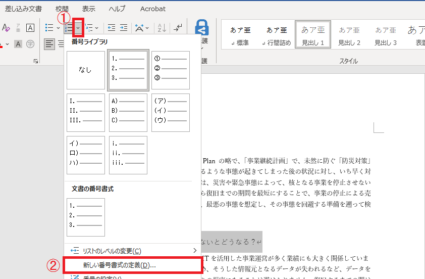425x279 pixels.
Task: Expand the multilevel list dropdown arrow
Action: pyautogui.click(x=97, y=28)
